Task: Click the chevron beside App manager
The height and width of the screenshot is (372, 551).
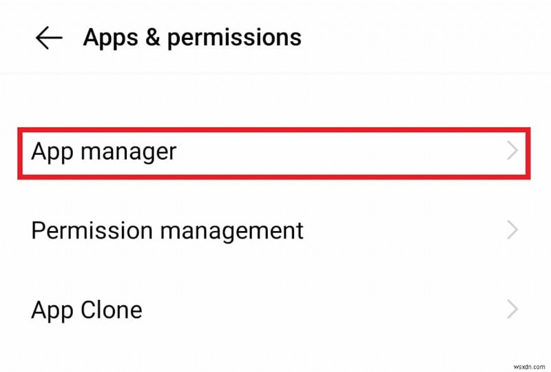Action: click(512, 151)
